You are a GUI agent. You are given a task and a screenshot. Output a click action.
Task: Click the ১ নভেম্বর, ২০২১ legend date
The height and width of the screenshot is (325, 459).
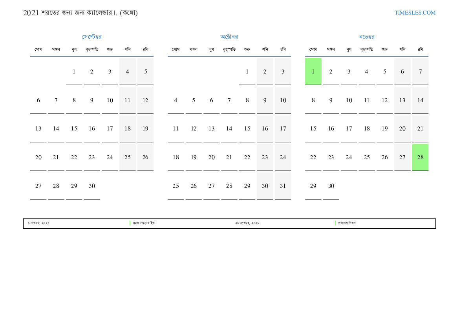click(38, 223)
